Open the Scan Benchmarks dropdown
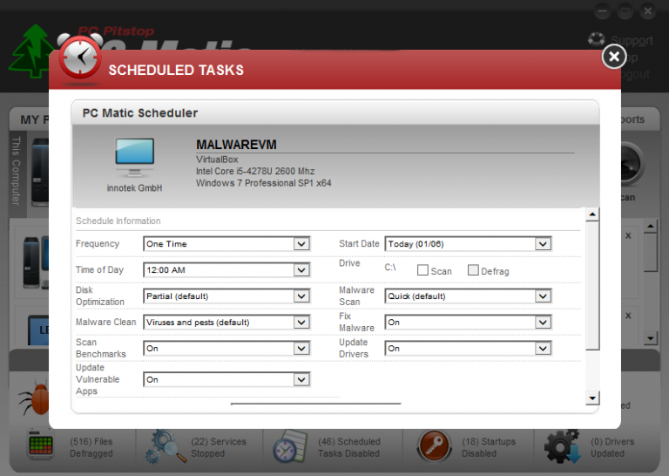 pos(226,349)
